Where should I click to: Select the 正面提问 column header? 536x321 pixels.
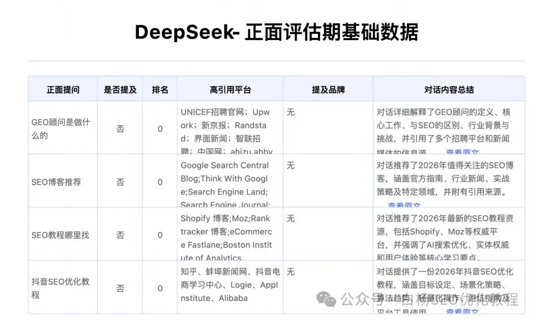click(63, 90)
